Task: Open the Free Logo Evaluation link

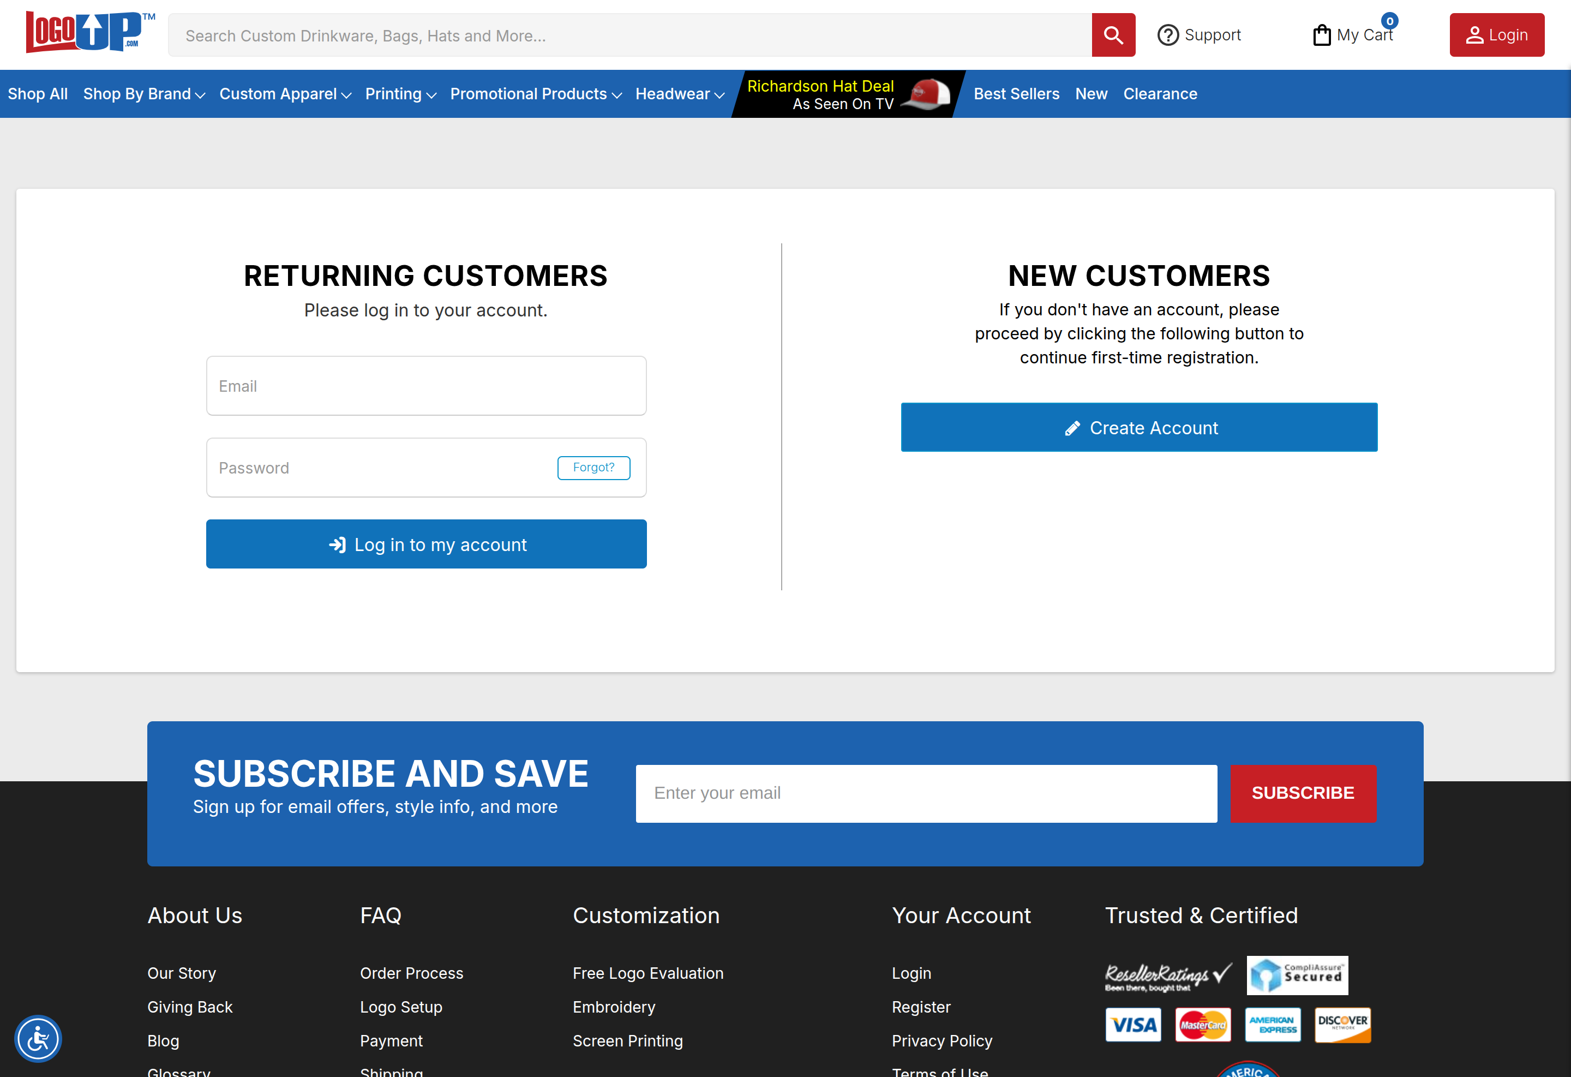Action: (x=648, y=973)
